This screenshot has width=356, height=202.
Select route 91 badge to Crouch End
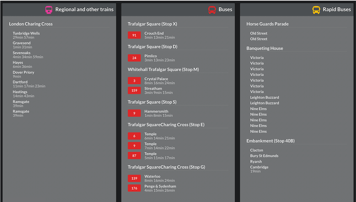pos(134,35)
